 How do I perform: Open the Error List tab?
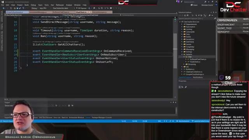57,117
